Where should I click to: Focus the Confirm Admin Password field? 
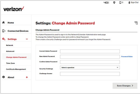click(90, 62)
